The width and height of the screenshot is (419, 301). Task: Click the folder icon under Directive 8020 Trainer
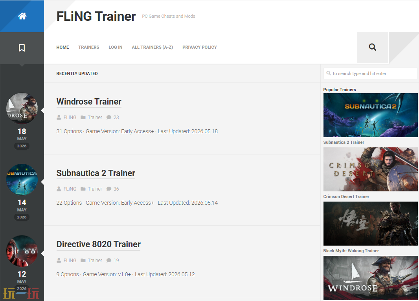tap(83, 261)
